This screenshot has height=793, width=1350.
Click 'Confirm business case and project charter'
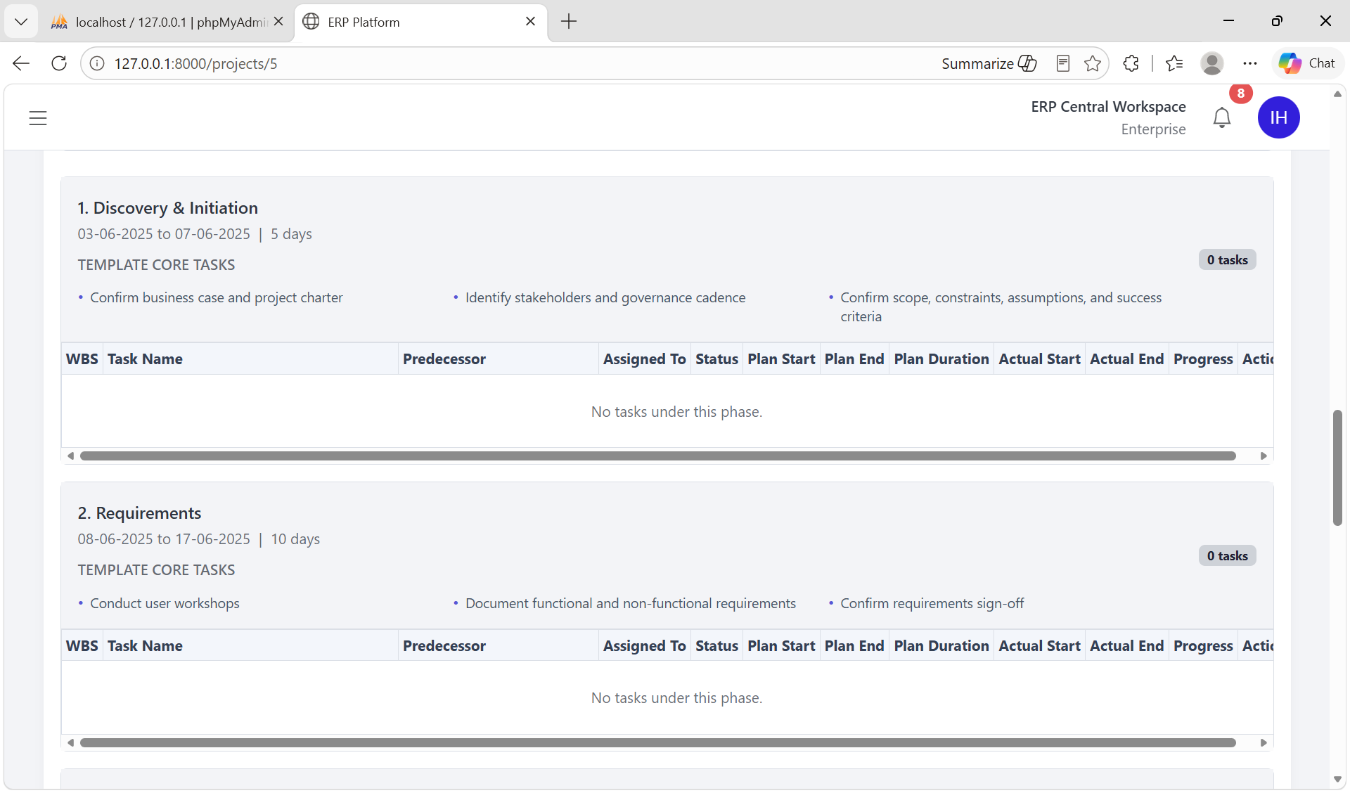(216, 297)
